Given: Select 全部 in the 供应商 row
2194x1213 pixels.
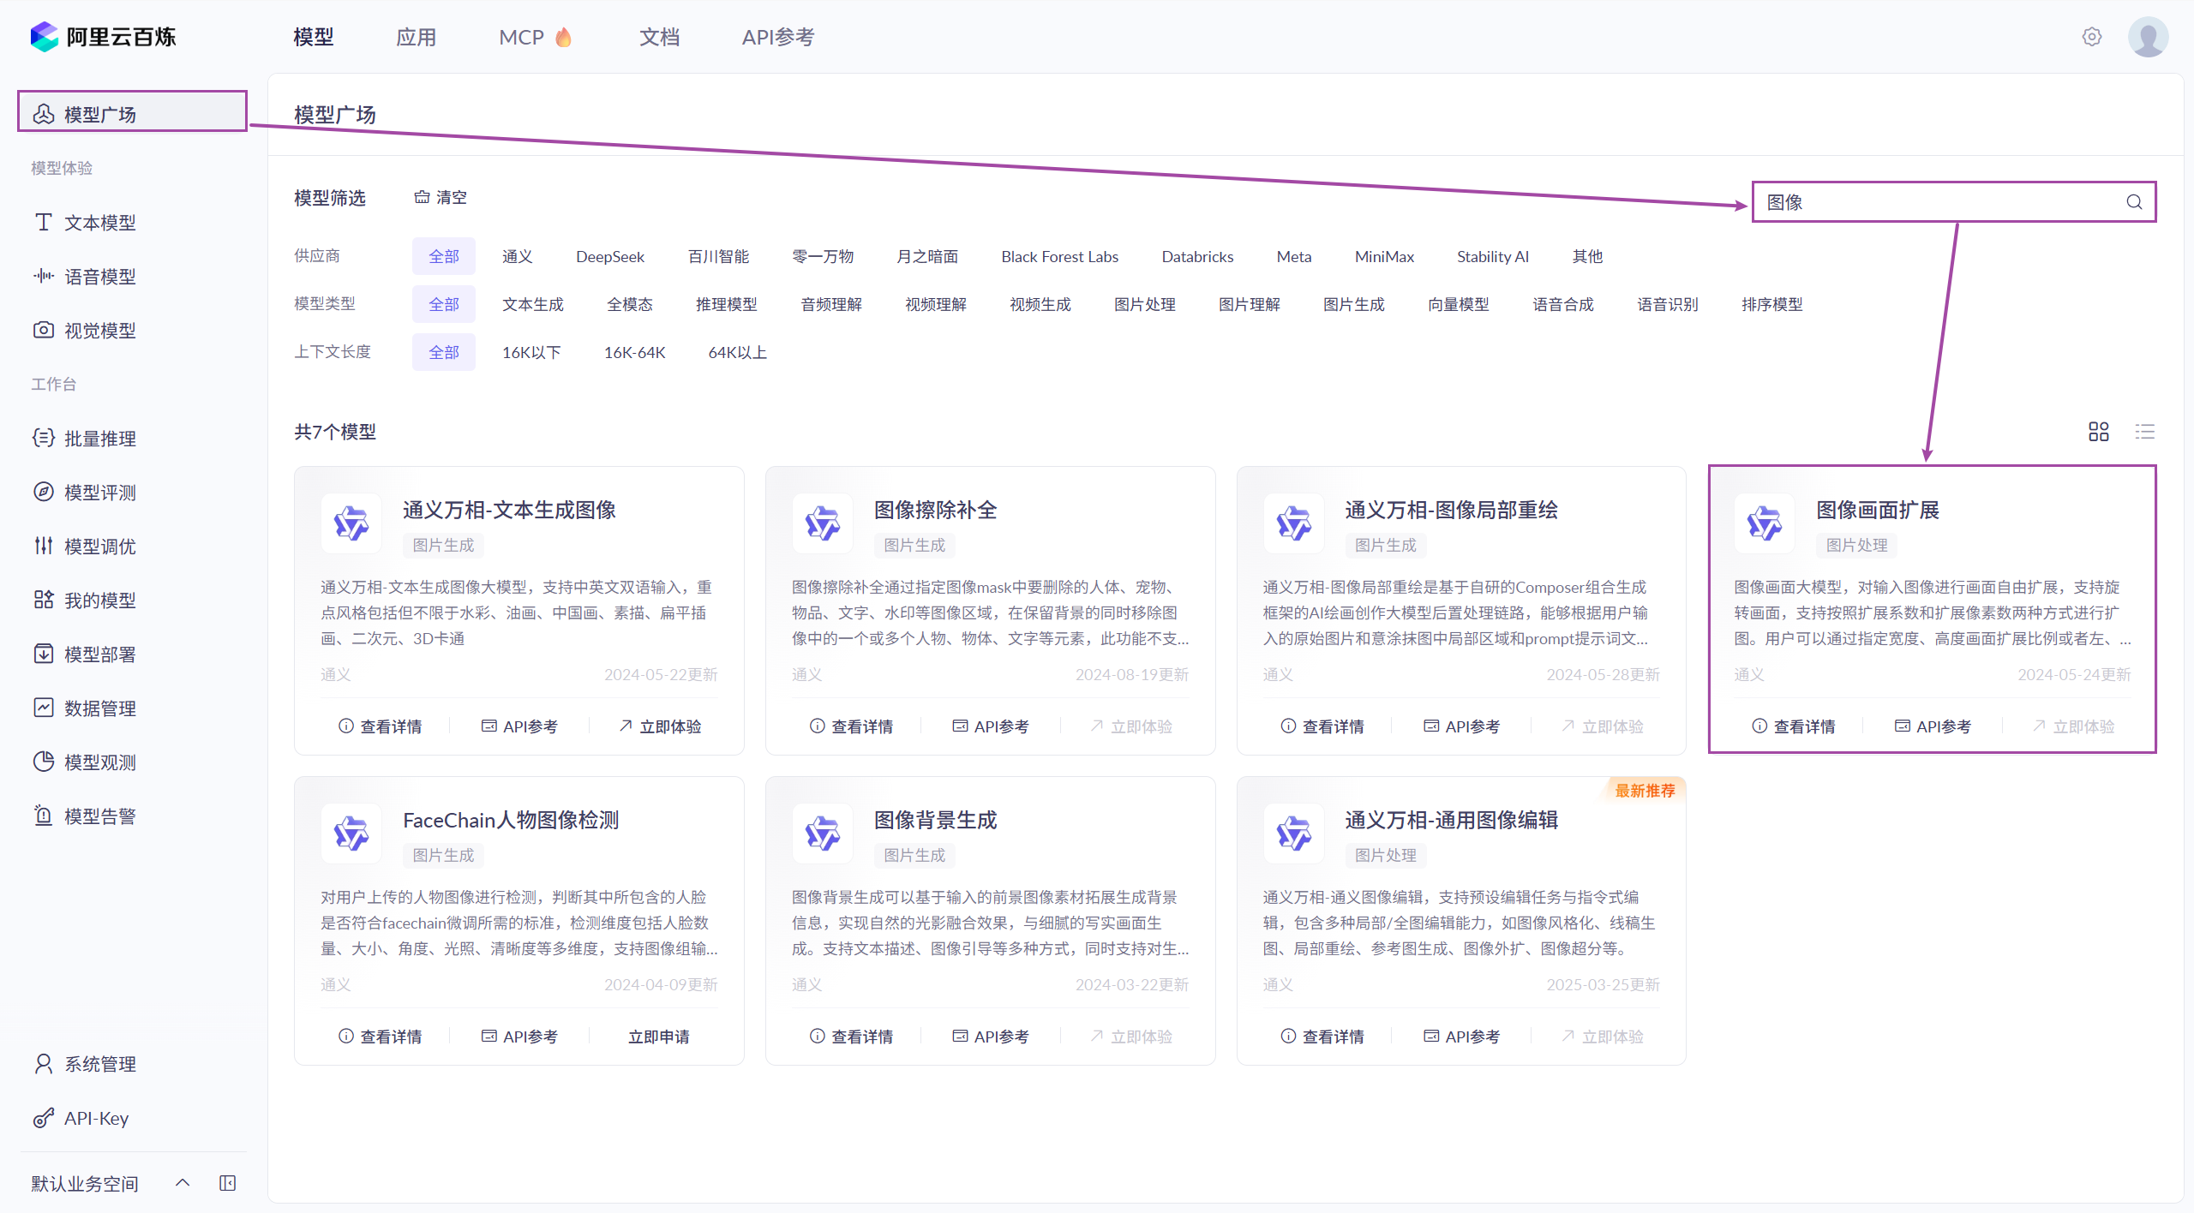Looking at the screenshot, I should click(444, 256).
